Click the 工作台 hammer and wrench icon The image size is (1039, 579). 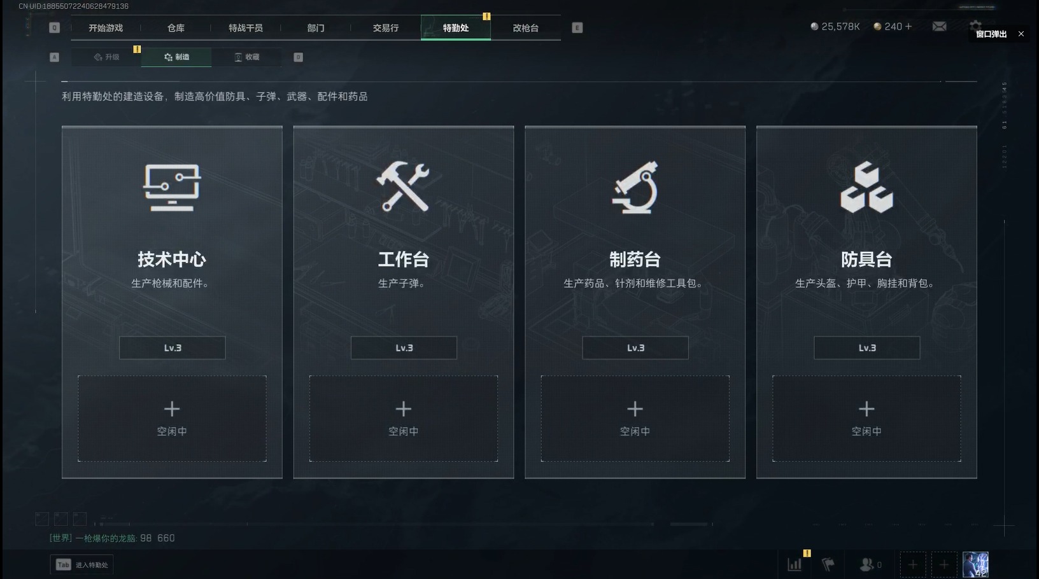tap(403, 186)
